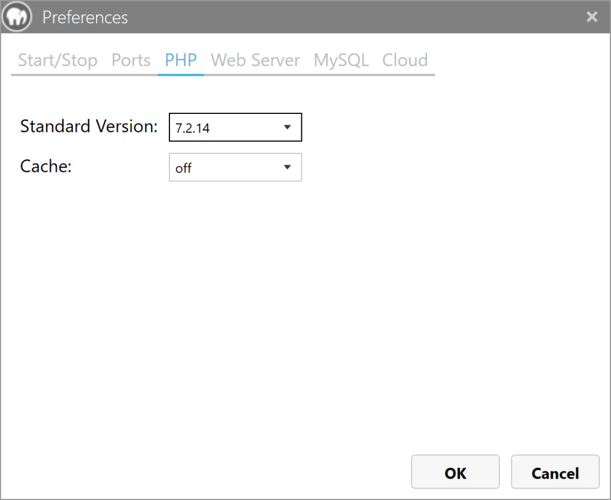Open the Cloud tab
The image size is (611, 500).
click(x=405, y=60)
